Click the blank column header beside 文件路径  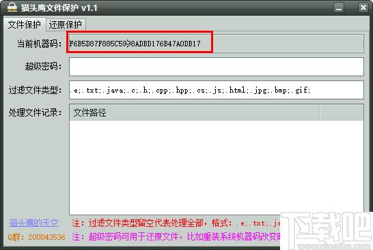pos(342,112)
